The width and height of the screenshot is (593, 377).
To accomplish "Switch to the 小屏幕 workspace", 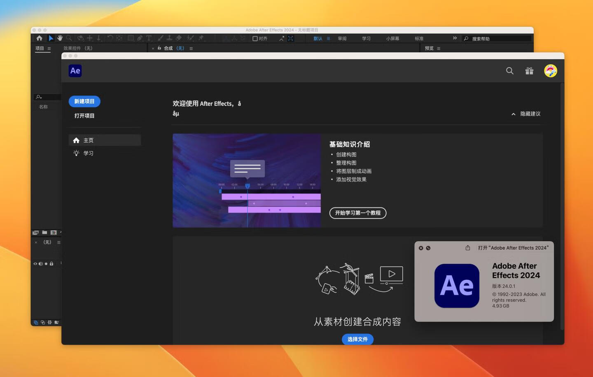I will [392, 39].
